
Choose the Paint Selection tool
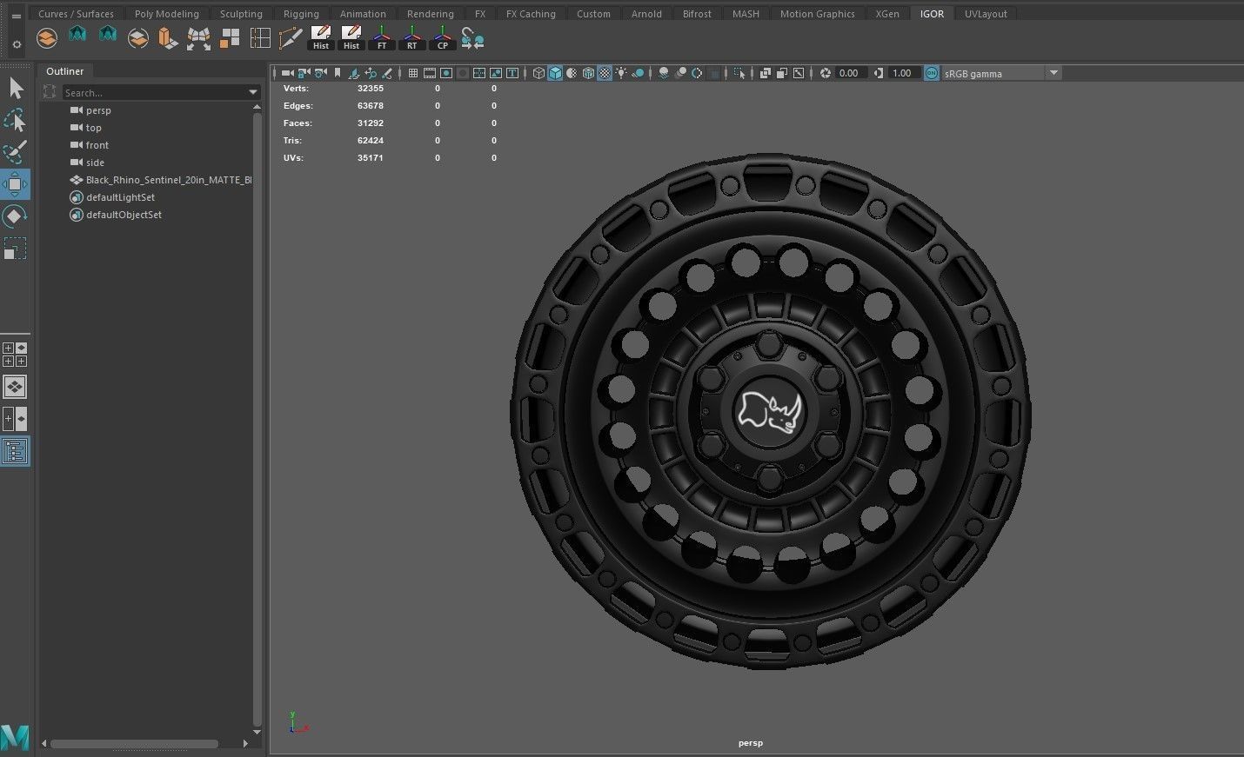16,152
